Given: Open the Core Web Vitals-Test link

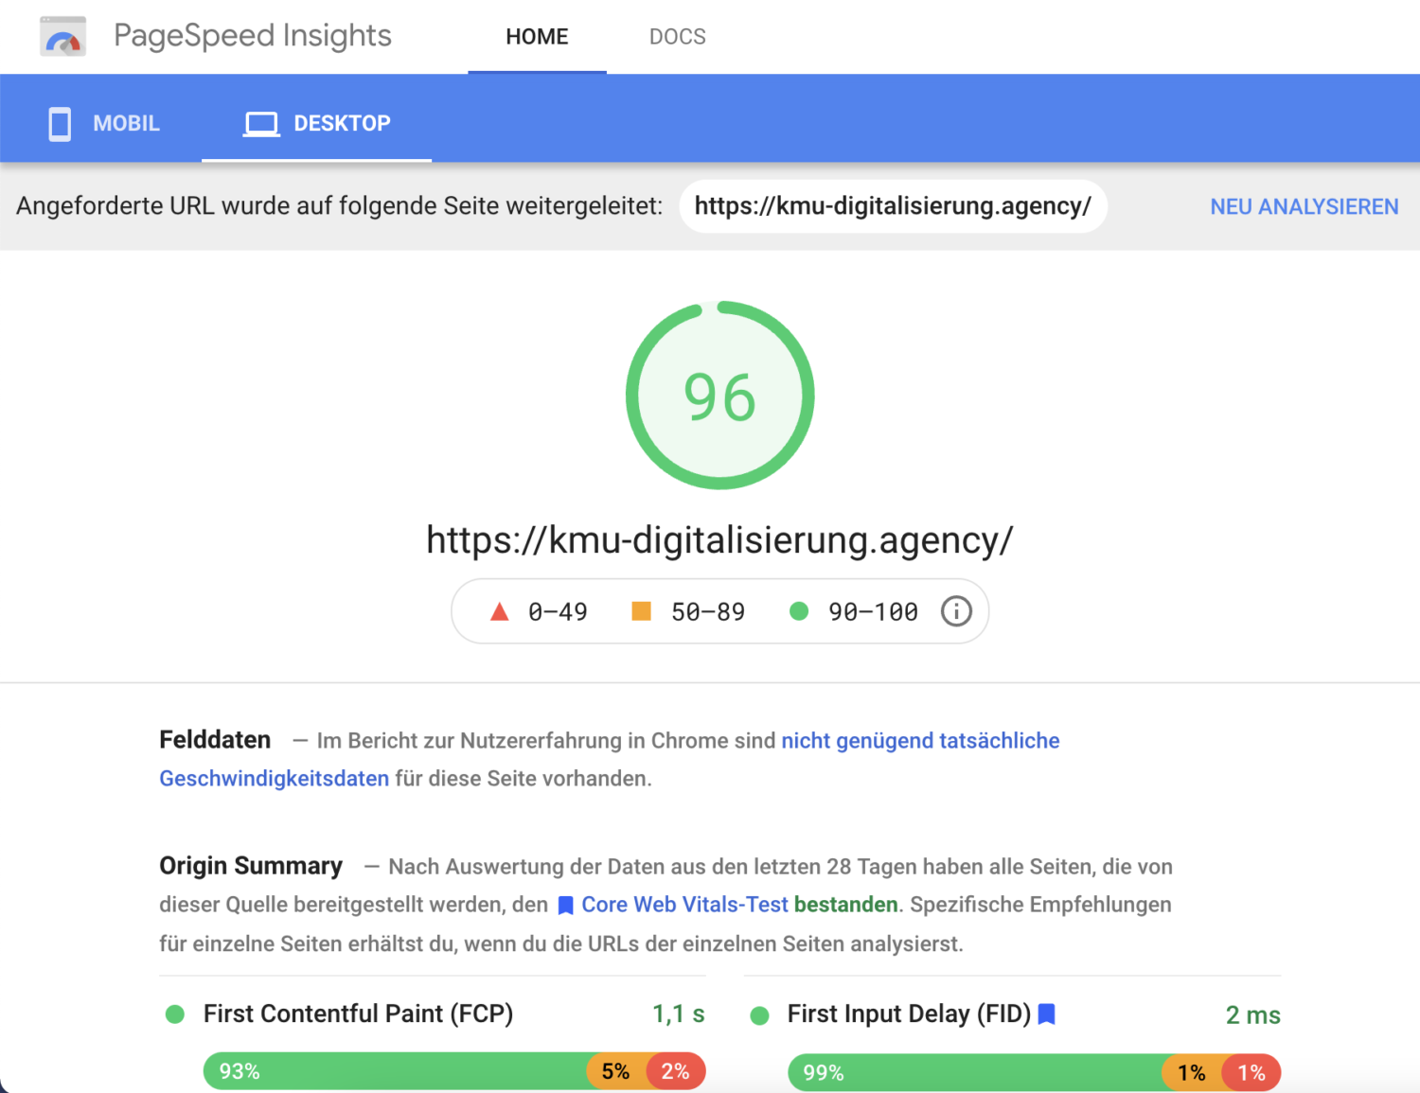Looking at the screenshot, I should 684,905.
